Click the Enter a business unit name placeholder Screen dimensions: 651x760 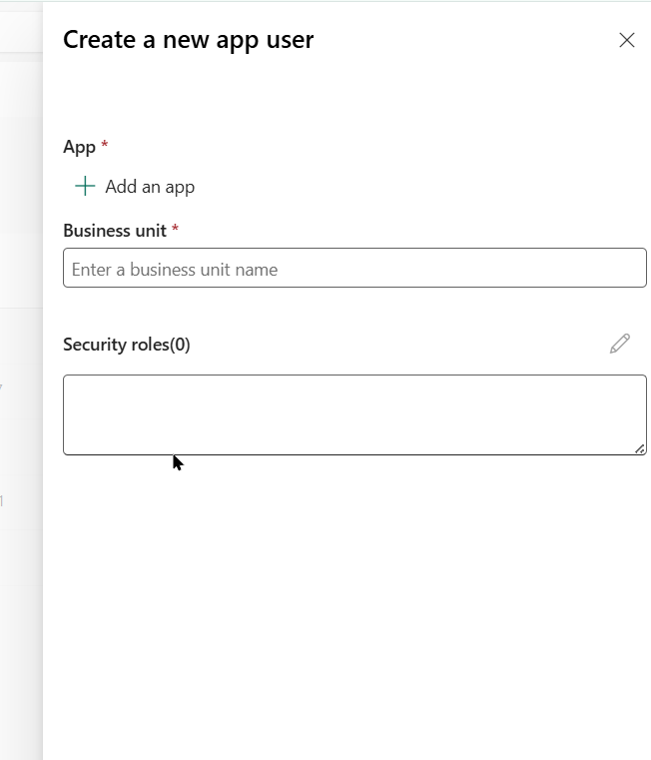click(x=175, y=270)
